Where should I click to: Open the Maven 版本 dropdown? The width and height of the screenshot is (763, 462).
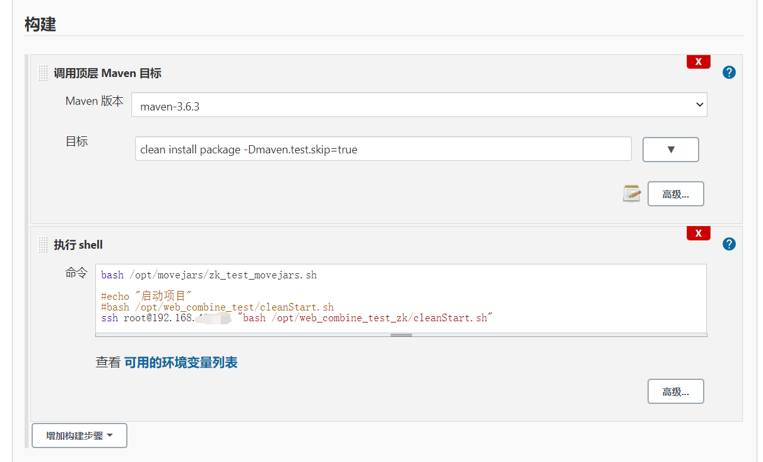(419, 105)
